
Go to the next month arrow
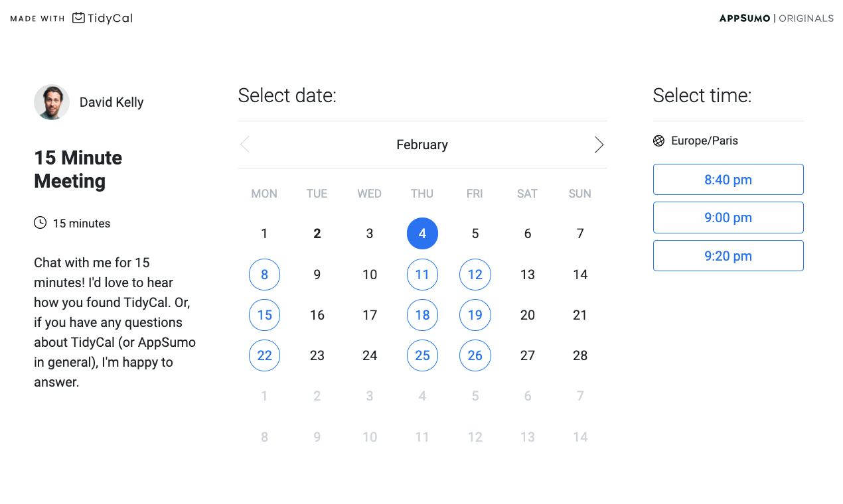(599, 145)
